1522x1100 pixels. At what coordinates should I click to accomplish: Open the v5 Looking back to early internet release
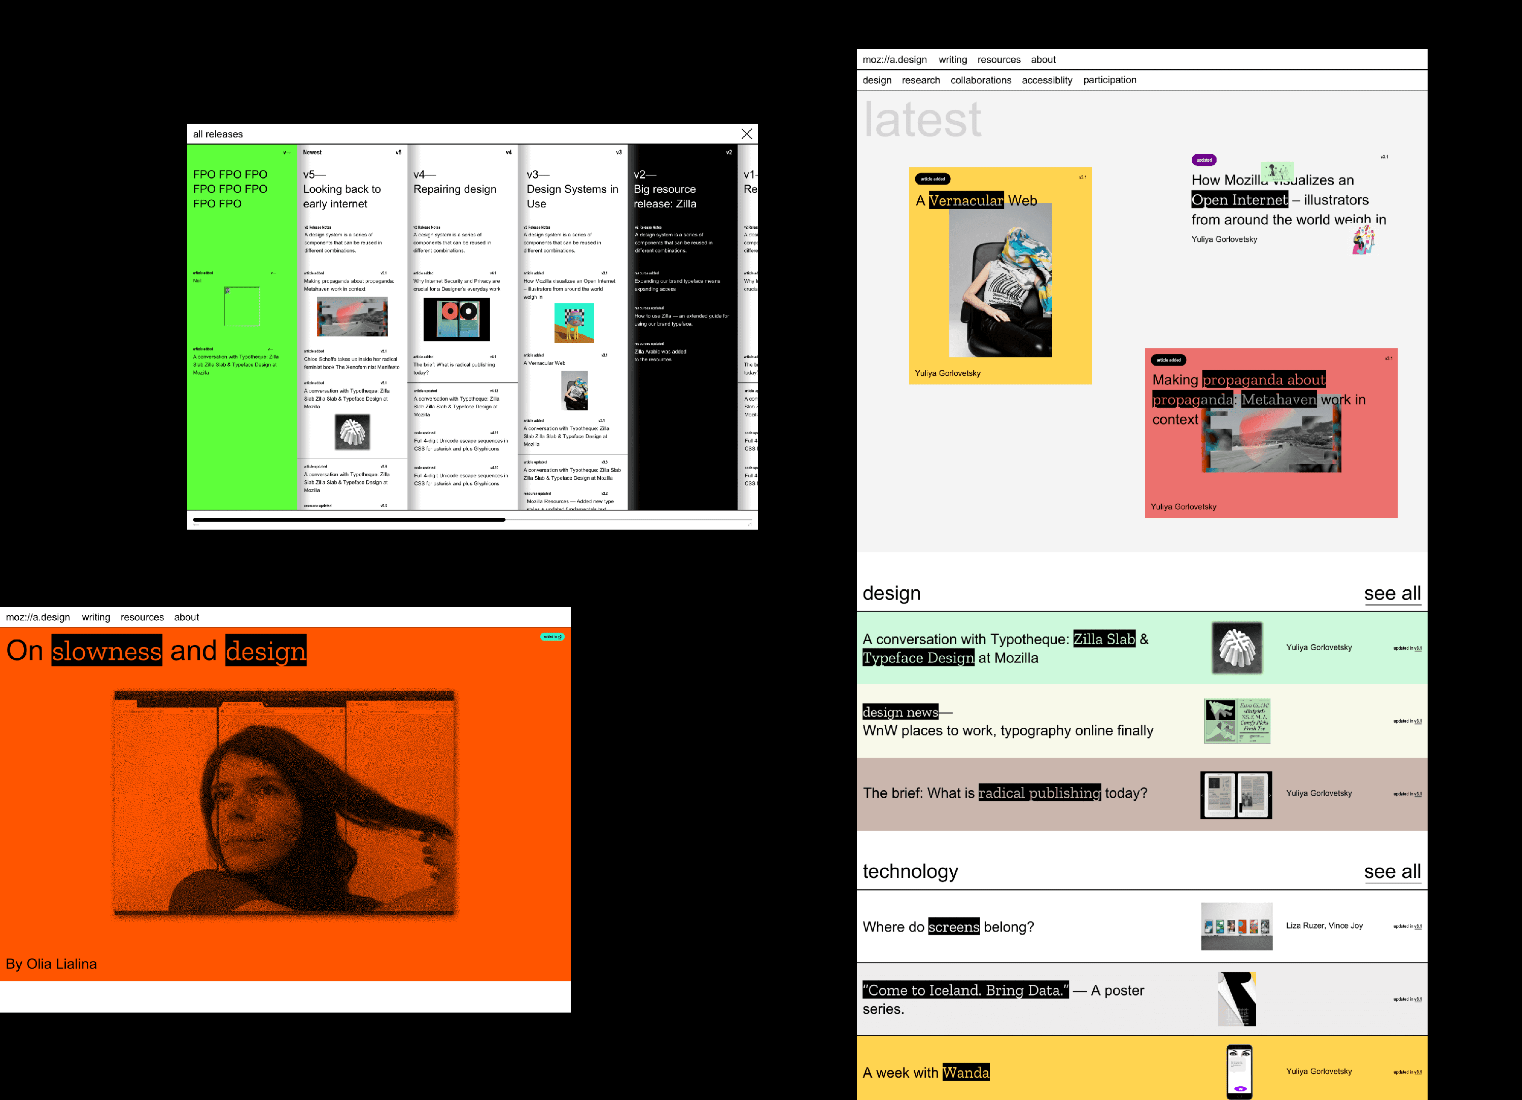(x=341, y=189)
